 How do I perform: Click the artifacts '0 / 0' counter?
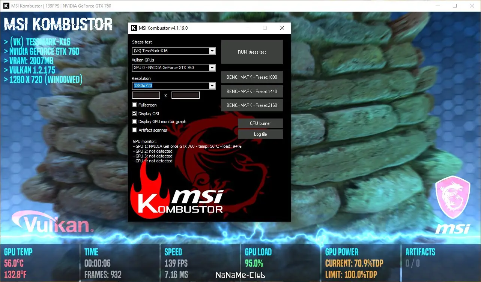[x=413, y=263]
